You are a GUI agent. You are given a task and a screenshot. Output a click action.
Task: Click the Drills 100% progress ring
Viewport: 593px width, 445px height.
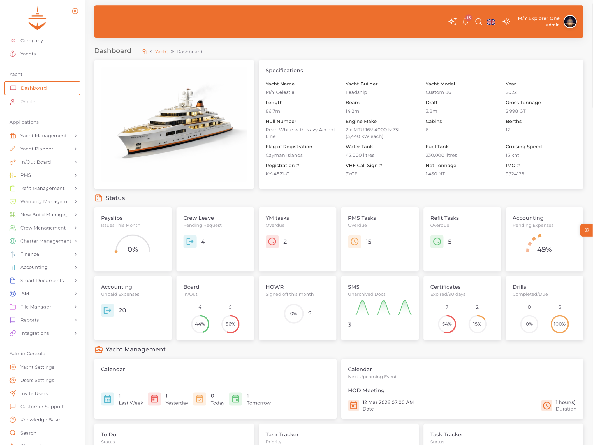559,324
